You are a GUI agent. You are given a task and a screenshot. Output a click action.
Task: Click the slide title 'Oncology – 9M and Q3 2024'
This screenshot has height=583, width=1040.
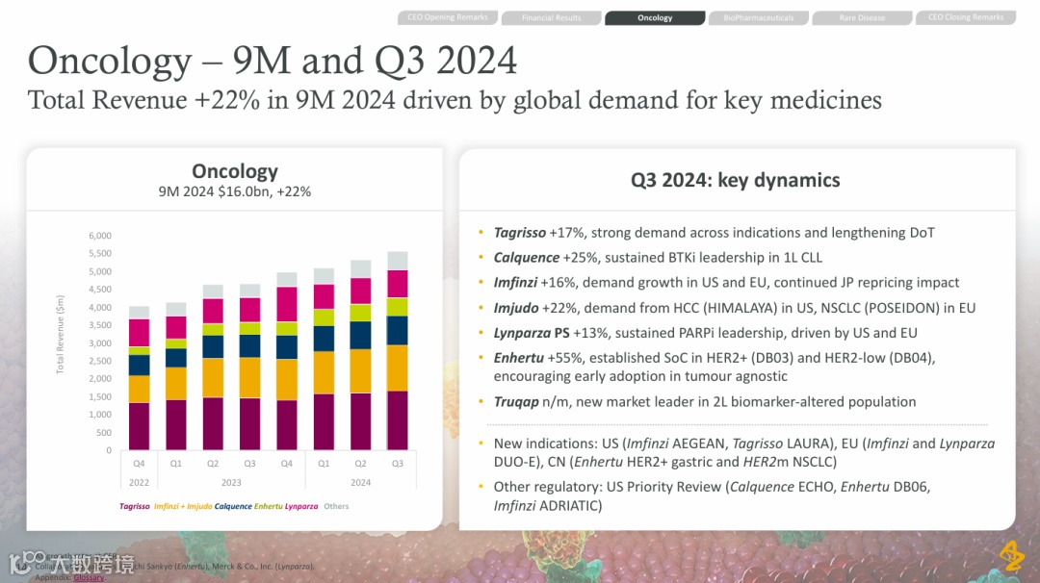click(x=272, y=61)
